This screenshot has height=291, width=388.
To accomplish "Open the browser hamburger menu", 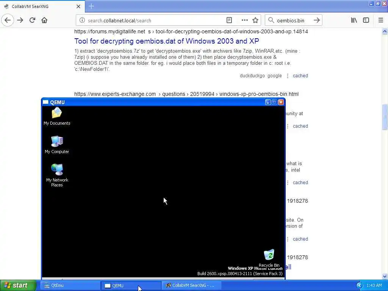I will 381,20.
